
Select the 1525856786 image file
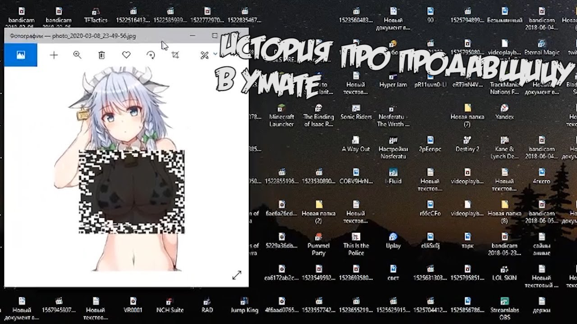467,305
